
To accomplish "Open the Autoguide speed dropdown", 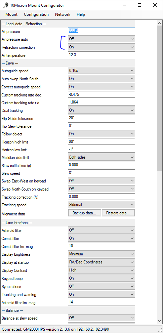I will [x=101, y=71].
